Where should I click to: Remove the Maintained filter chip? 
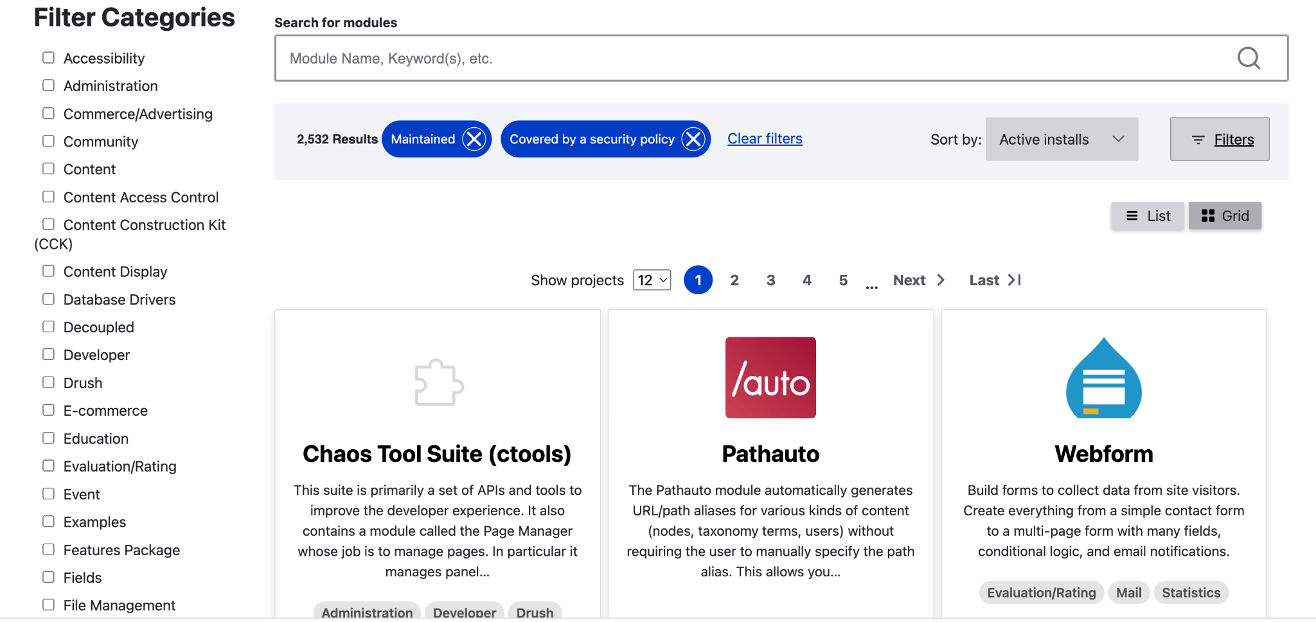point(474,138)
